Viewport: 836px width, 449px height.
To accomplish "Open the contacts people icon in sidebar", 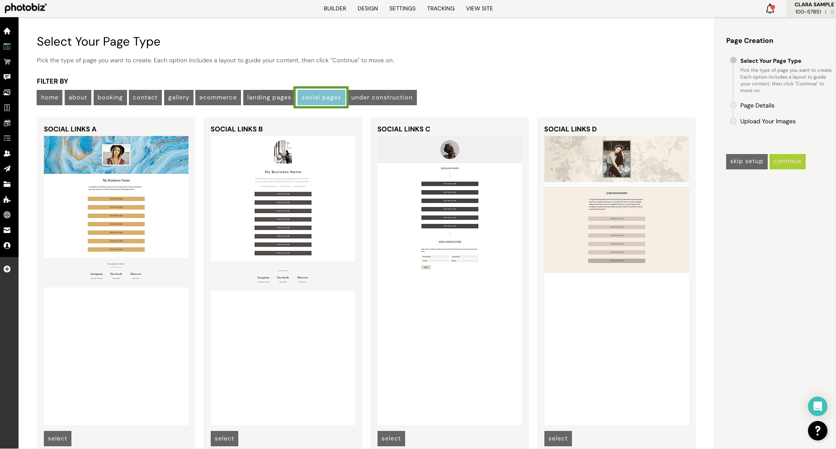I will (7, 154).
